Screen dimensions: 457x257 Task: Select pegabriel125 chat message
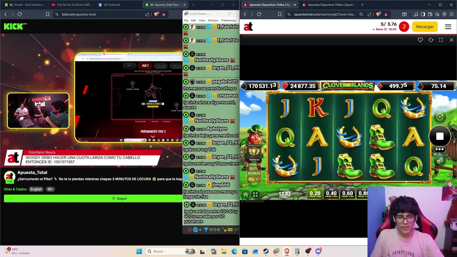coord(211,85)
